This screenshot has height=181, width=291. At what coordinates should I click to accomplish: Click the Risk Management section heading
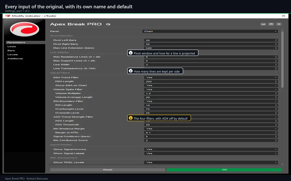[x=64, y=158]
